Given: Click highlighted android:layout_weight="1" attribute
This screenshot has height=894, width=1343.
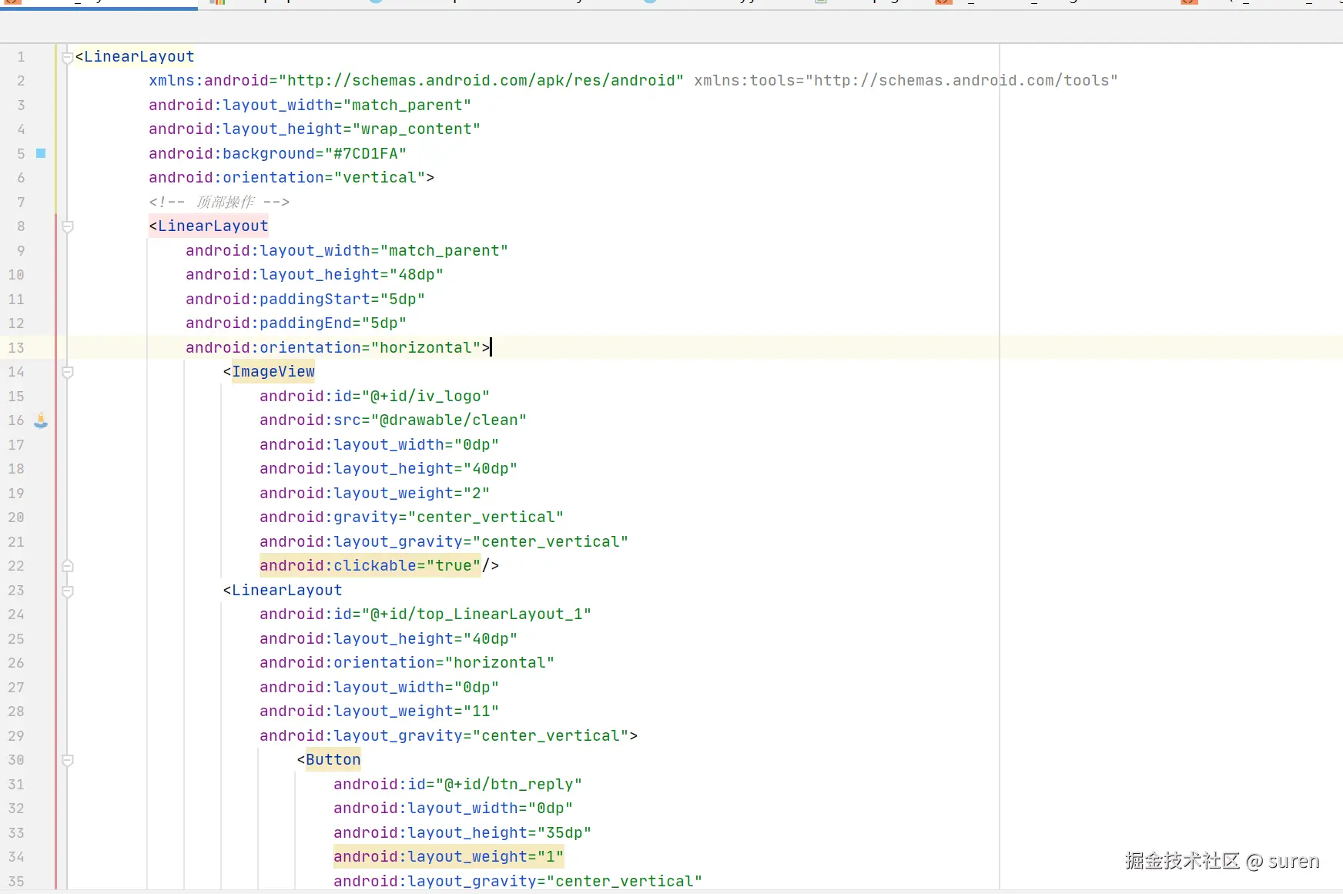Looking at the screenshot, I should tap(448, 857).
